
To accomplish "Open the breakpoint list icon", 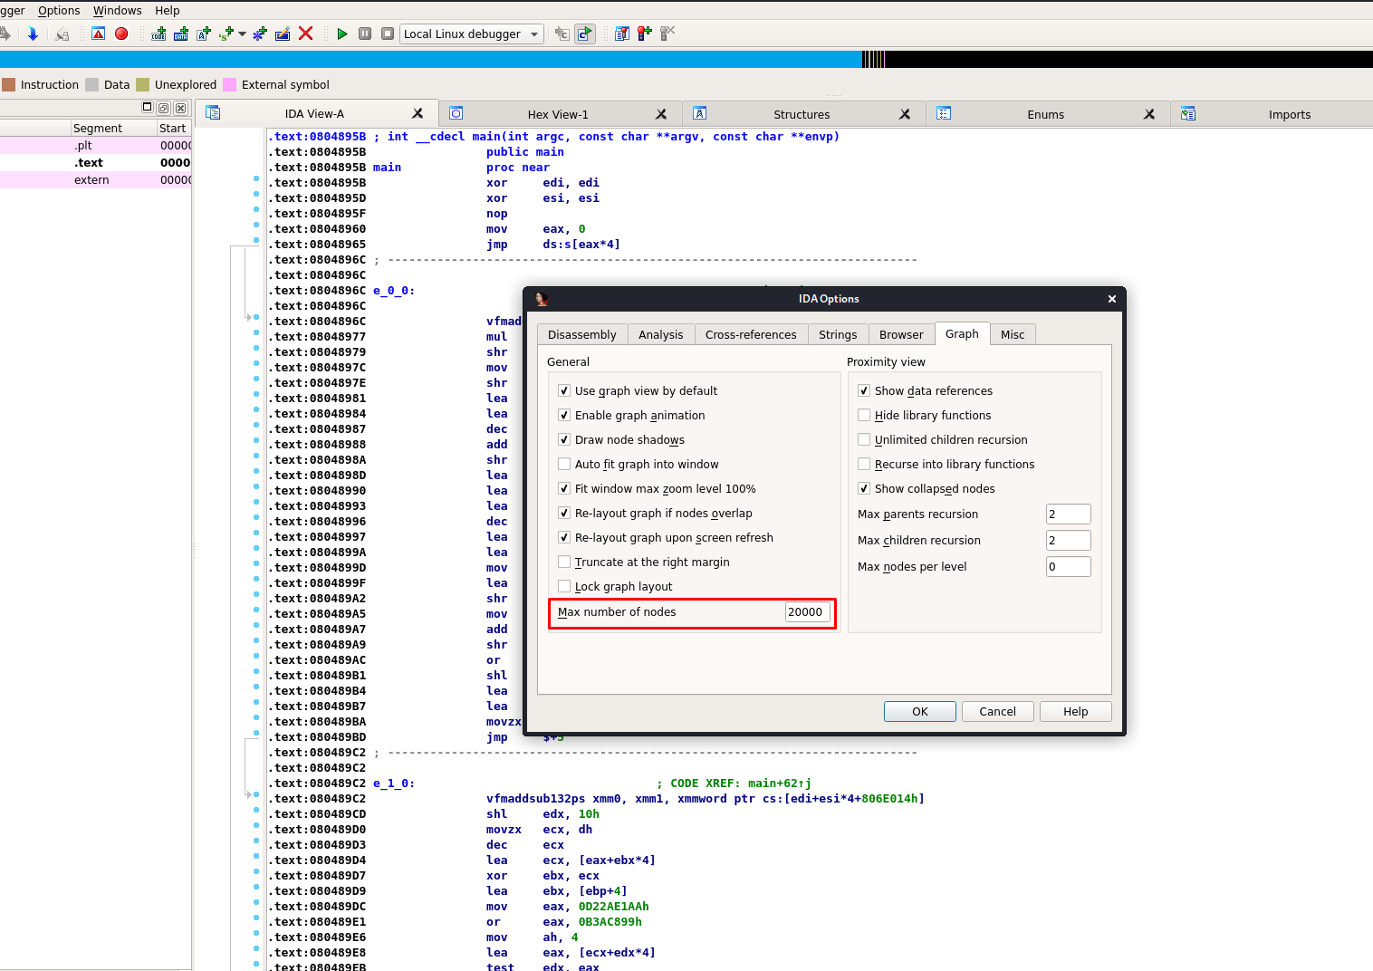I will coord(622,34).
